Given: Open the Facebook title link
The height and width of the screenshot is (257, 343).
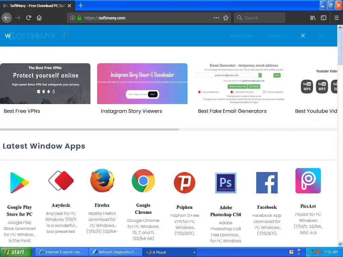Looking at the screenshot, I should click(267, 207).
